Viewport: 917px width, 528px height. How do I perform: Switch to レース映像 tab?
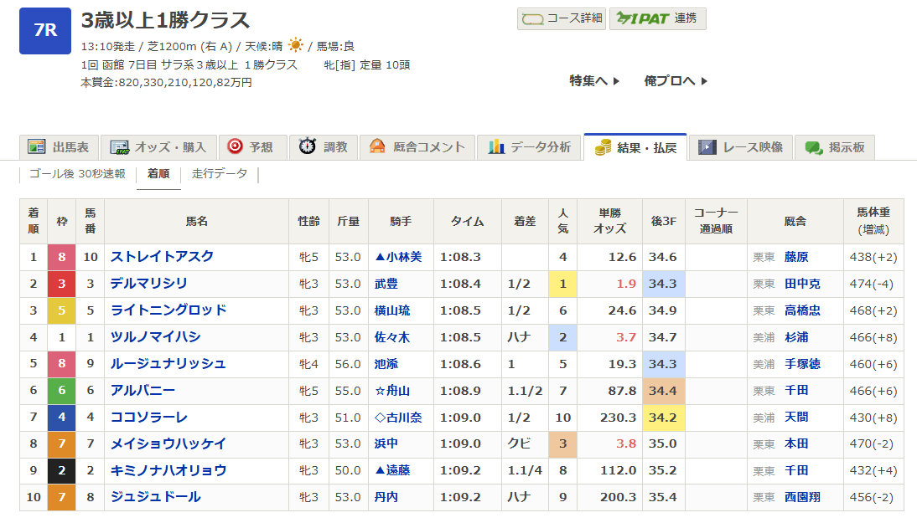(741, 147)
